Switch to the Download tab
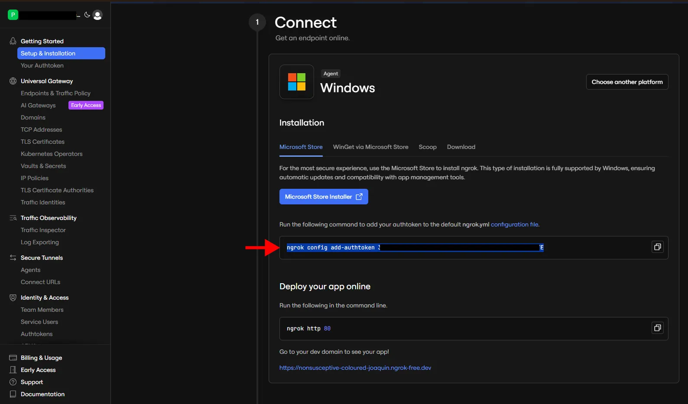The image size is (688, 404). (x=461, y=147)
